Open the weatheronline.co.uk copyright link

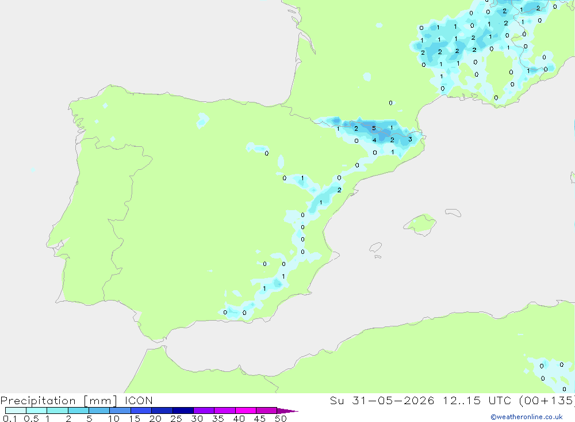(x=527, y=416)
